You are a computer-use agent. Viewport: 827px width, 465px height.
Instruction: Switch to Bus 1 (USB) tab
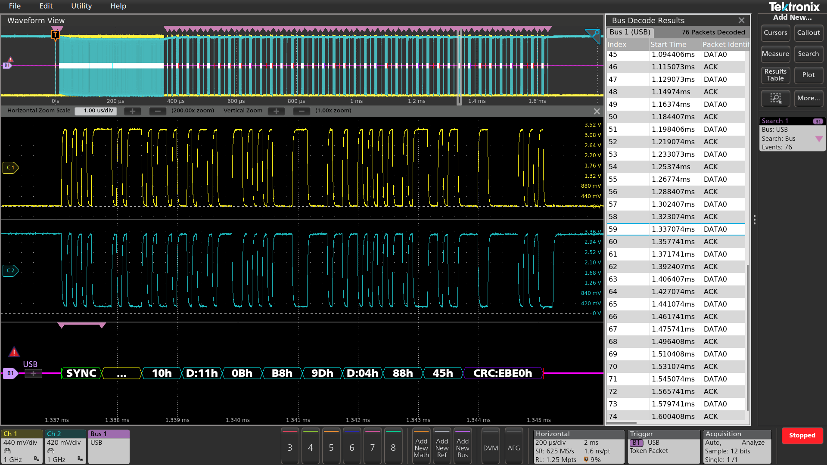tap(630, 32)
